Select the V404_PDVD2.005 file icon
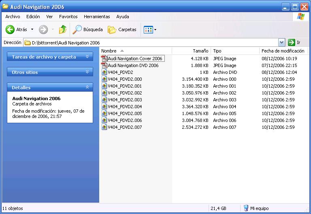This screenshot has width=311, height=214. (x=104, y=113)
